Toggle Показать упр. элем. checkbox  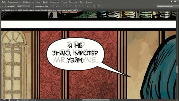[x=34, y=6]
